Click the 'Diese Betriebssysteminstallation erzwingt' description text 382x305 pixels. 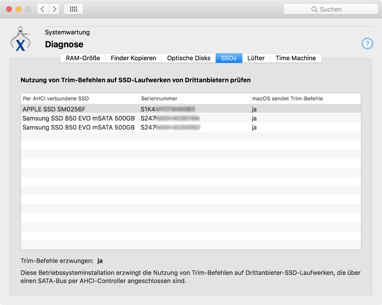pyautogui.click(x=191, y=277)
